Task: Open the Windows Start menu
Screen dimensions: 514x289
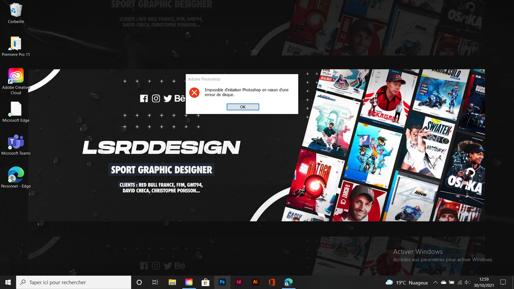Action: 8,282
